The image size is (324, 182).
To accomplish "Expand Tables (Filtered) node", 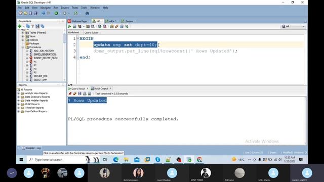I will click(23, 32).
